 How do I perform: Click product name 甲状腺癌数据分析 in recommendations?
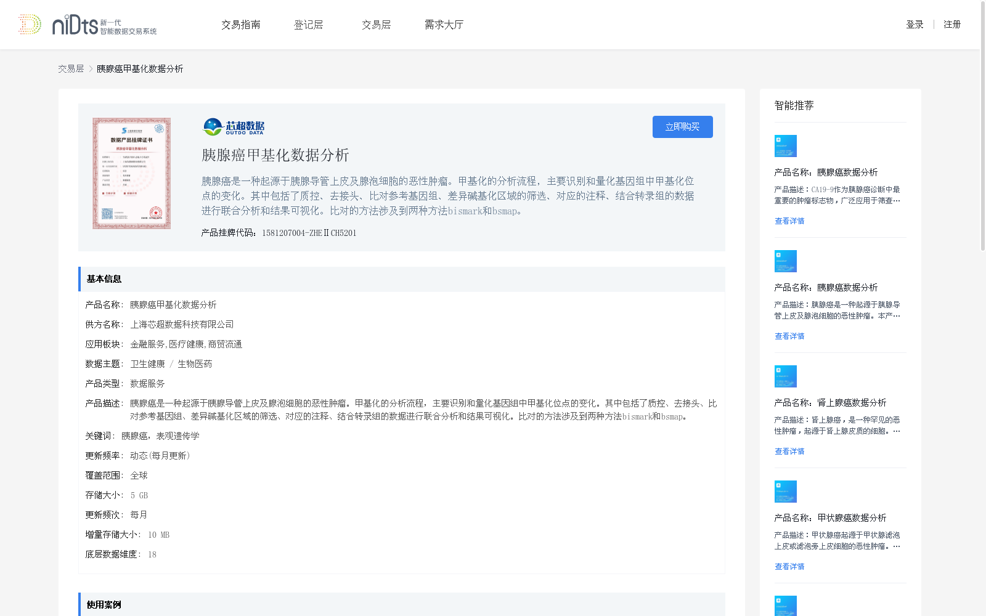tap(852, 518)
